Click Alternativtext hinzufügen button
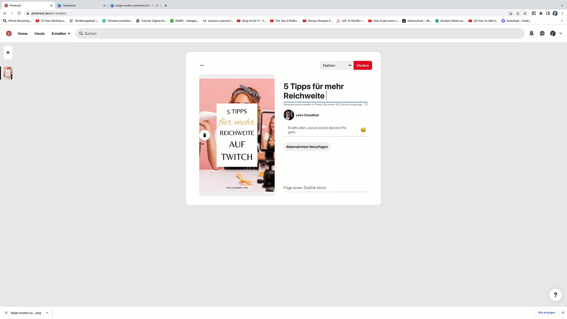This screenshot has width=567, height=319. [307, 147]
